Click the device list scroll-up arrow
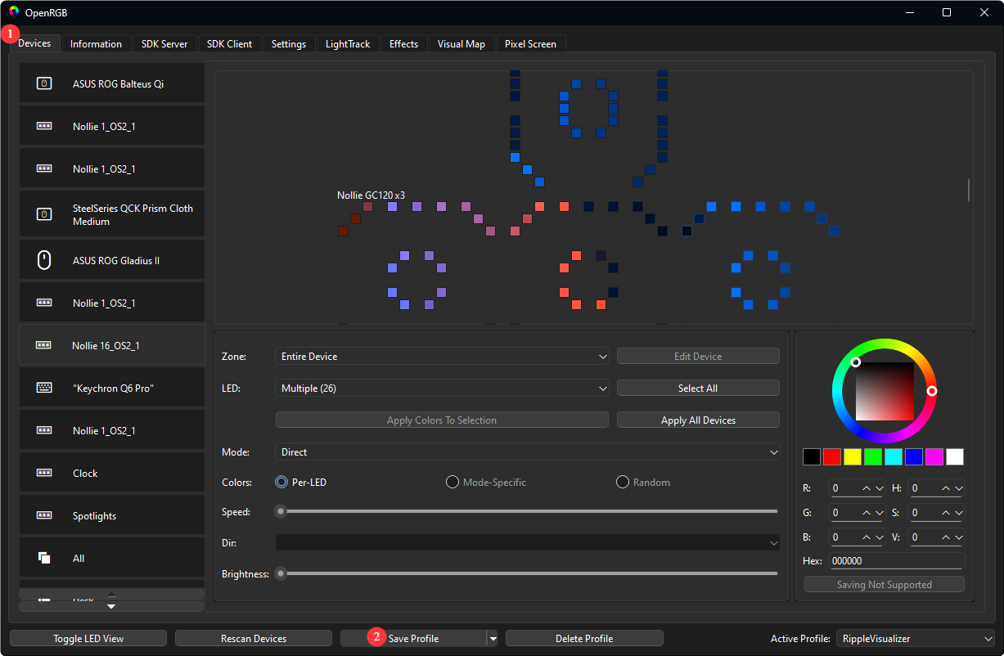The width and height of the screenshot is (1004, 656). 111,594
